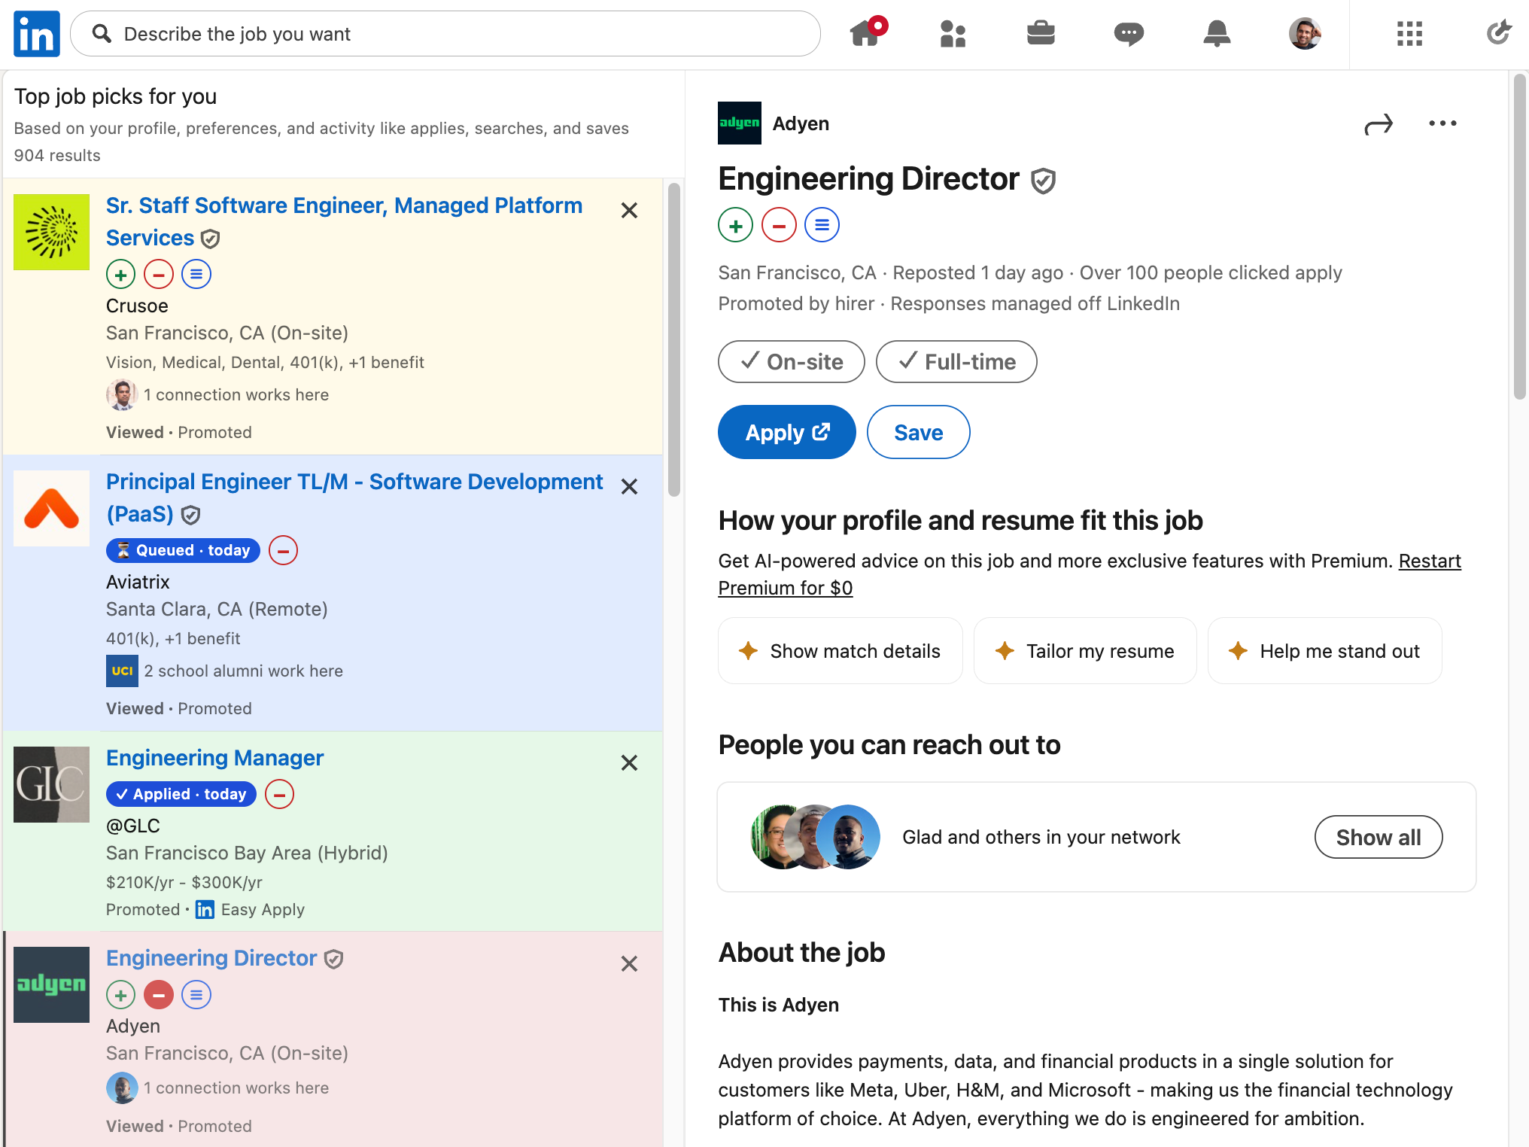The height and width of the screenshot is (1147, 1529).
Task: Click the blue list icon on Adyen card
Action: tap(196, 996)
